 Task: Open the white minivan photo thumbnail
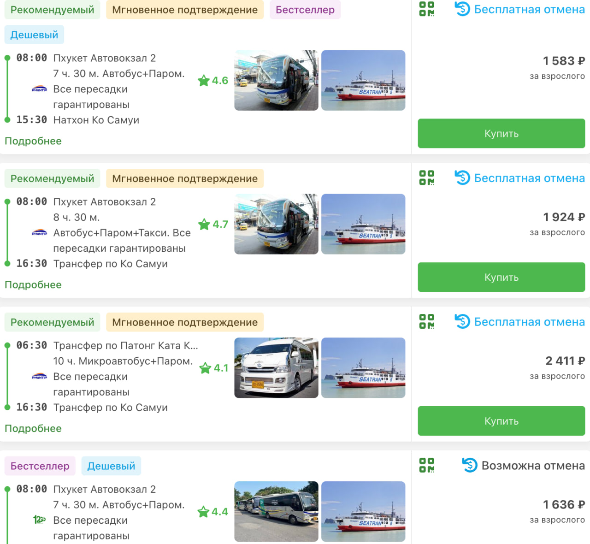click(276, 368)
